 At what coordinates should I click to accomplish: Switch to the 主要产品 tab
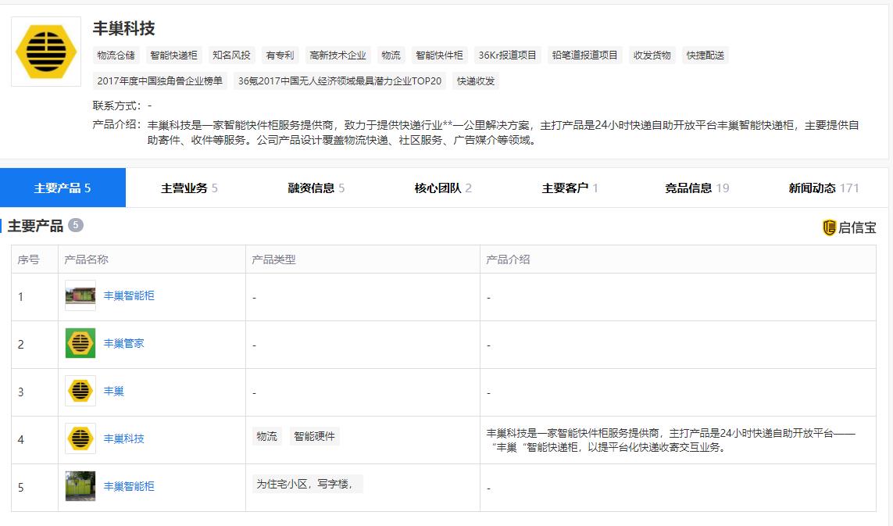(63, 188)
